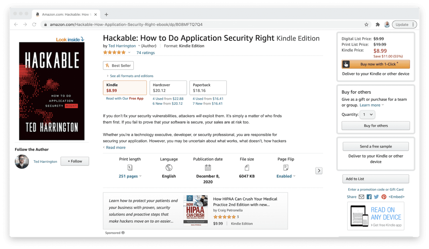Viewport: 429px width, 249px height.
Task: Share the book on Twitter
Action: point(376,197)
